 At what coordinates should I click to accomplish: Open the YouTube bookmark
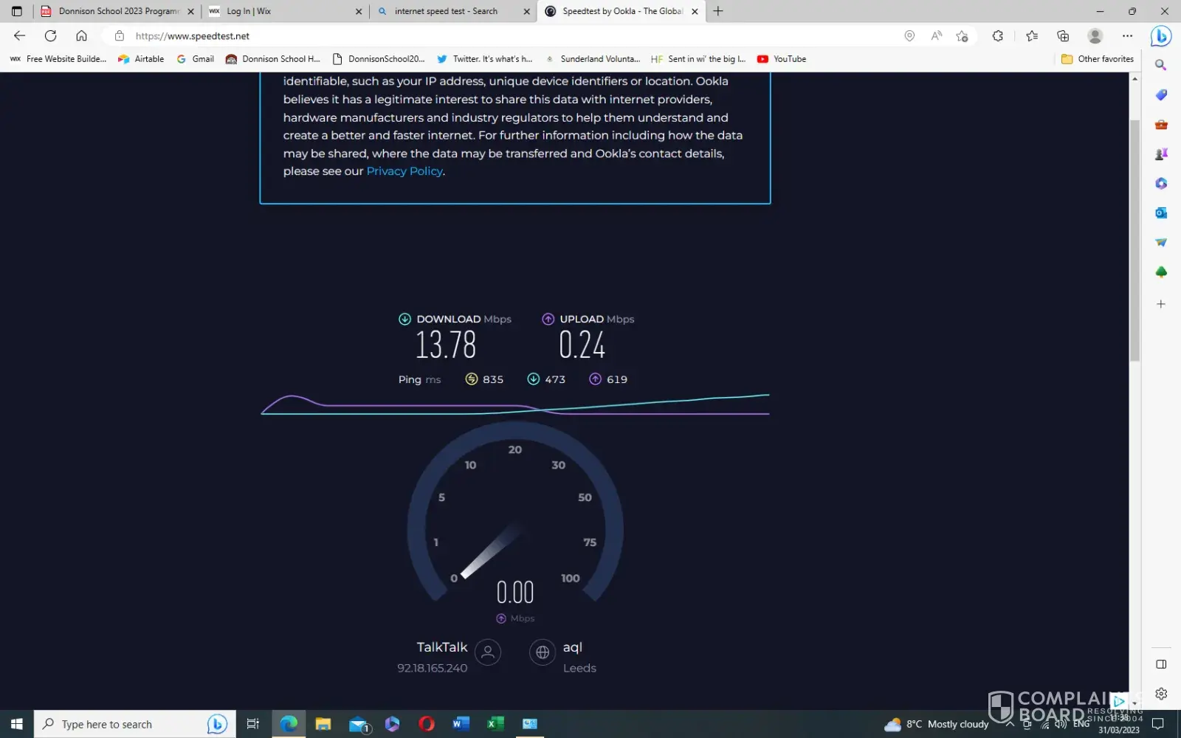point(782,59)
